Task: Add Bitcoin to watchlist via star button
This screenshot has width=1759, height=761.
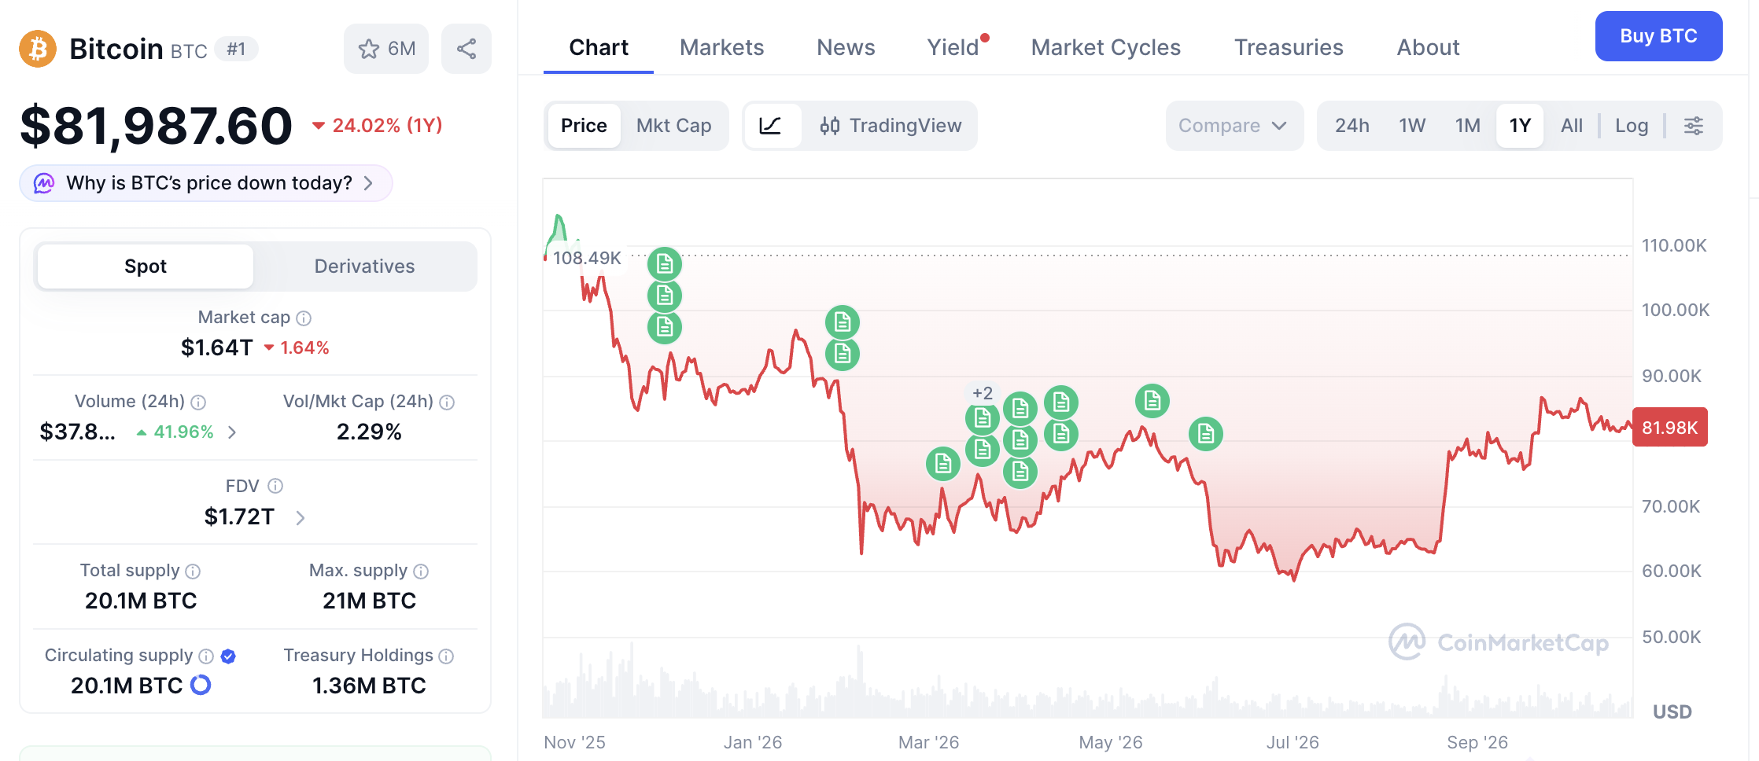Action: click(386, 49)
